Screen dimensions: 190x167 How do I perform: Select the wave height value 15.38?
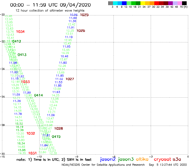point(20,130)
